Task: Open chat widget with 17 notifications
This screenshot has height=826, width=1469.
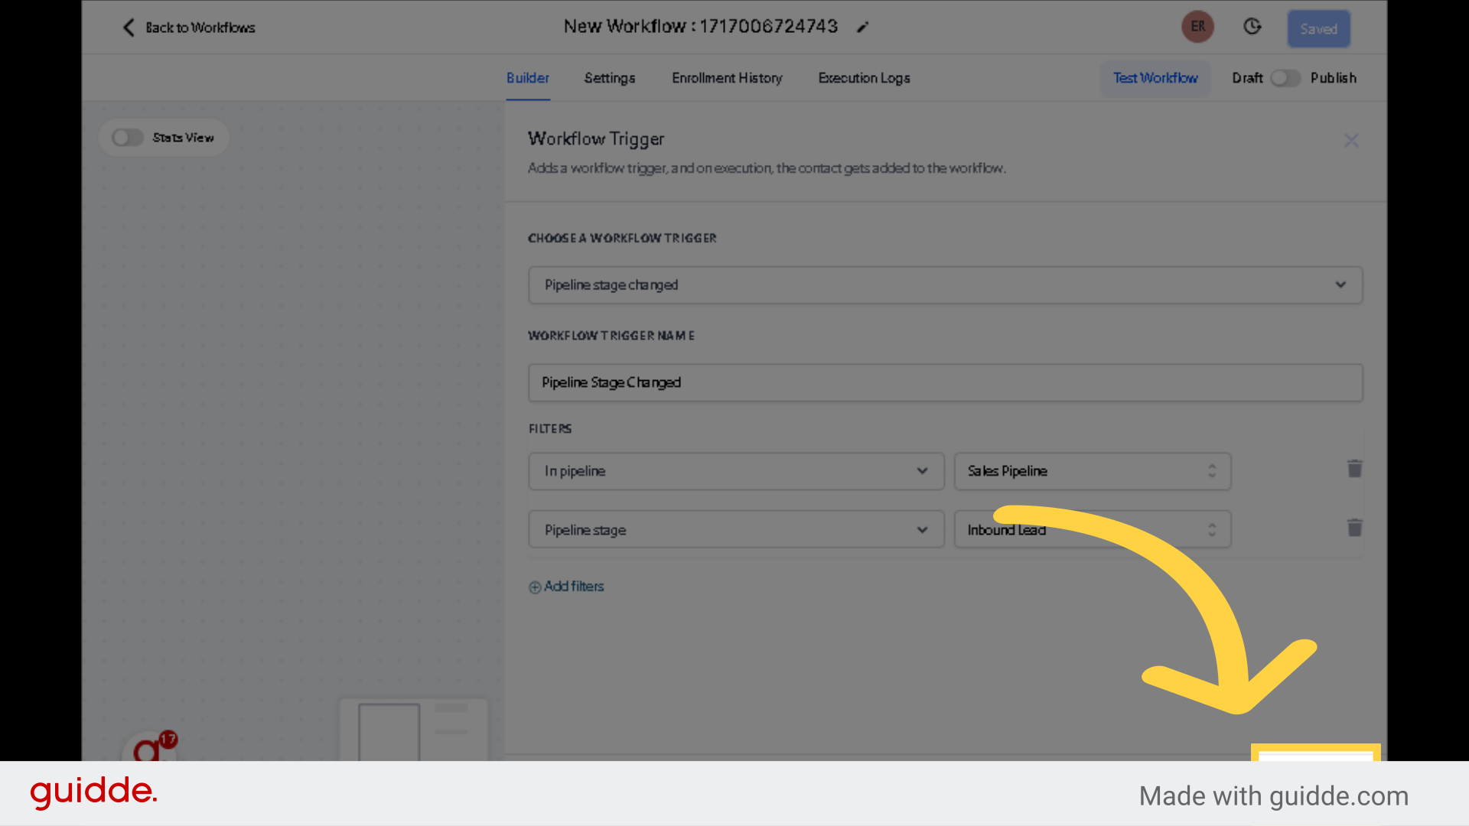Action: 150,748
